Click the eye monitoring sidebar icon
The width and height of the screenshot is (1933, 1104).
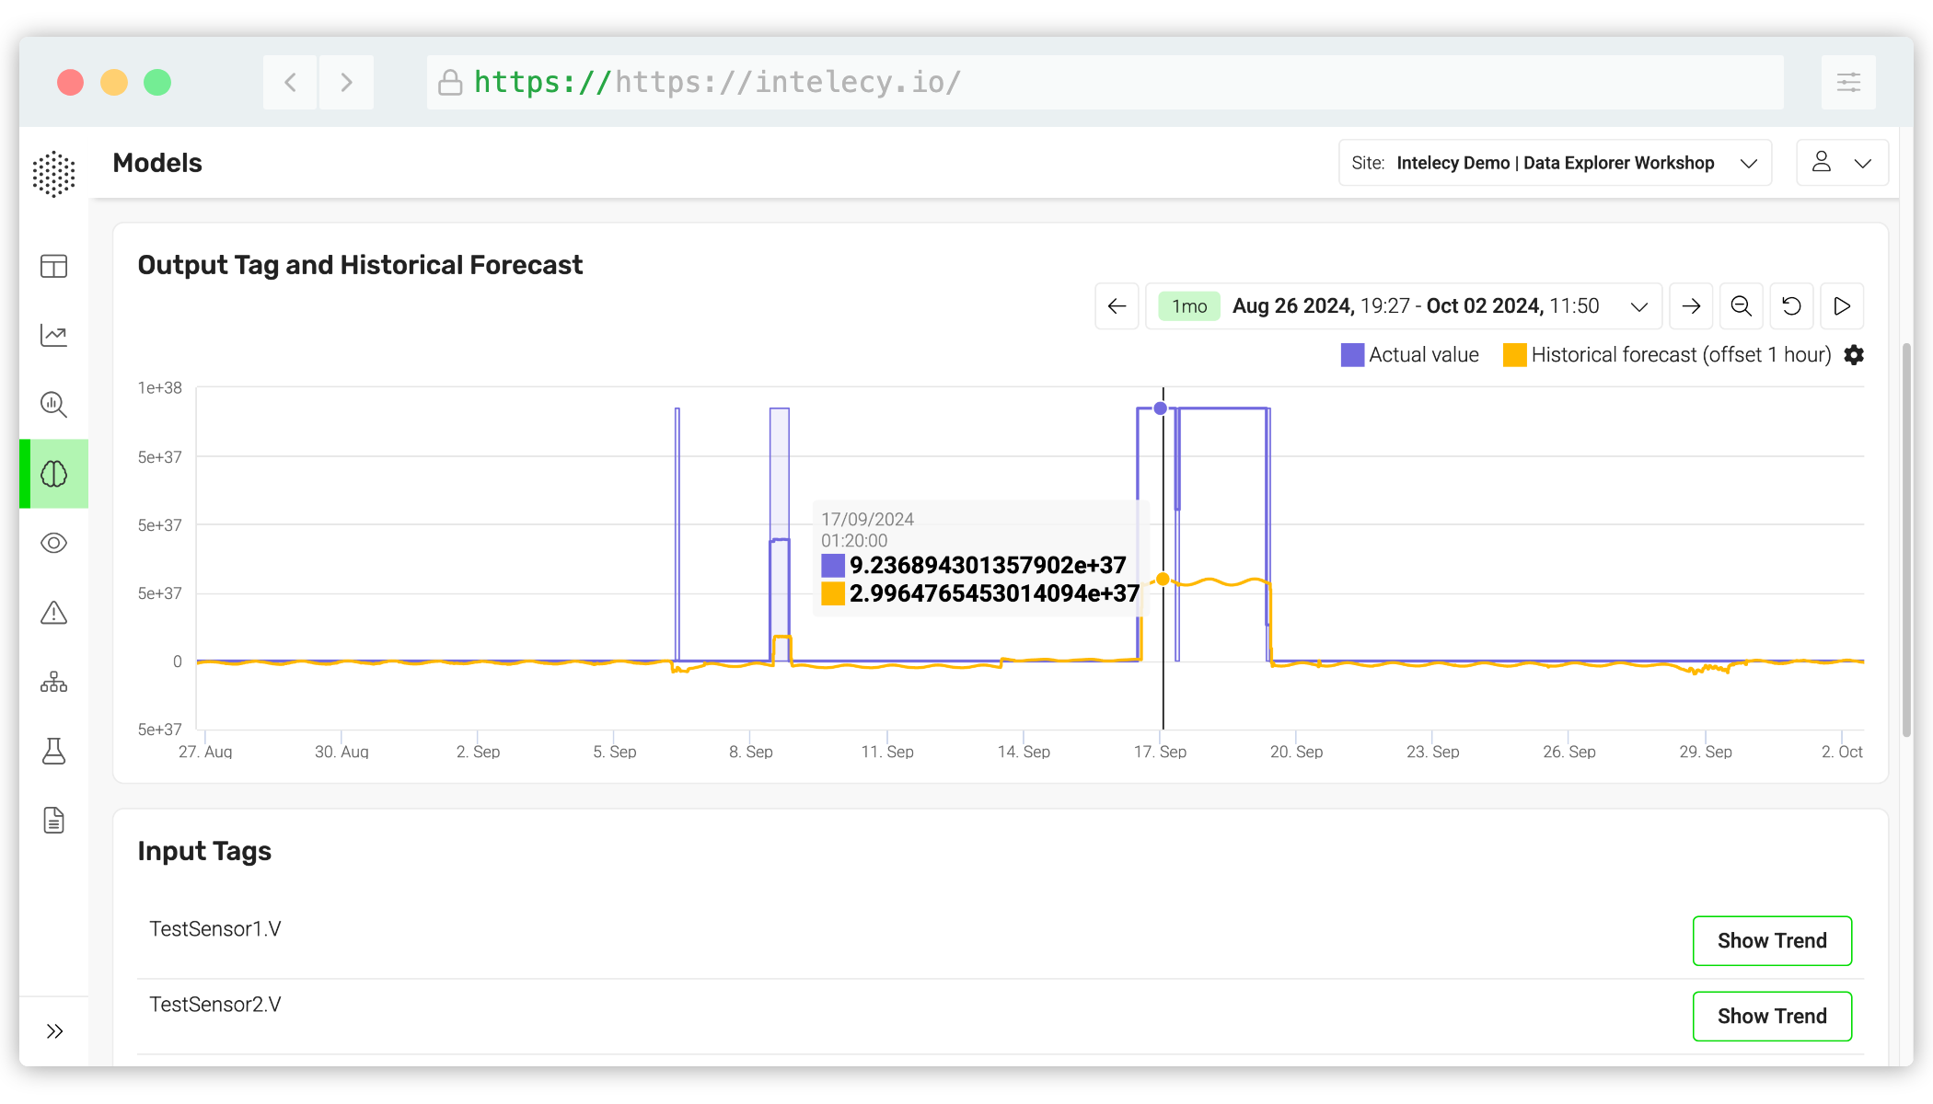click(53, 543)
